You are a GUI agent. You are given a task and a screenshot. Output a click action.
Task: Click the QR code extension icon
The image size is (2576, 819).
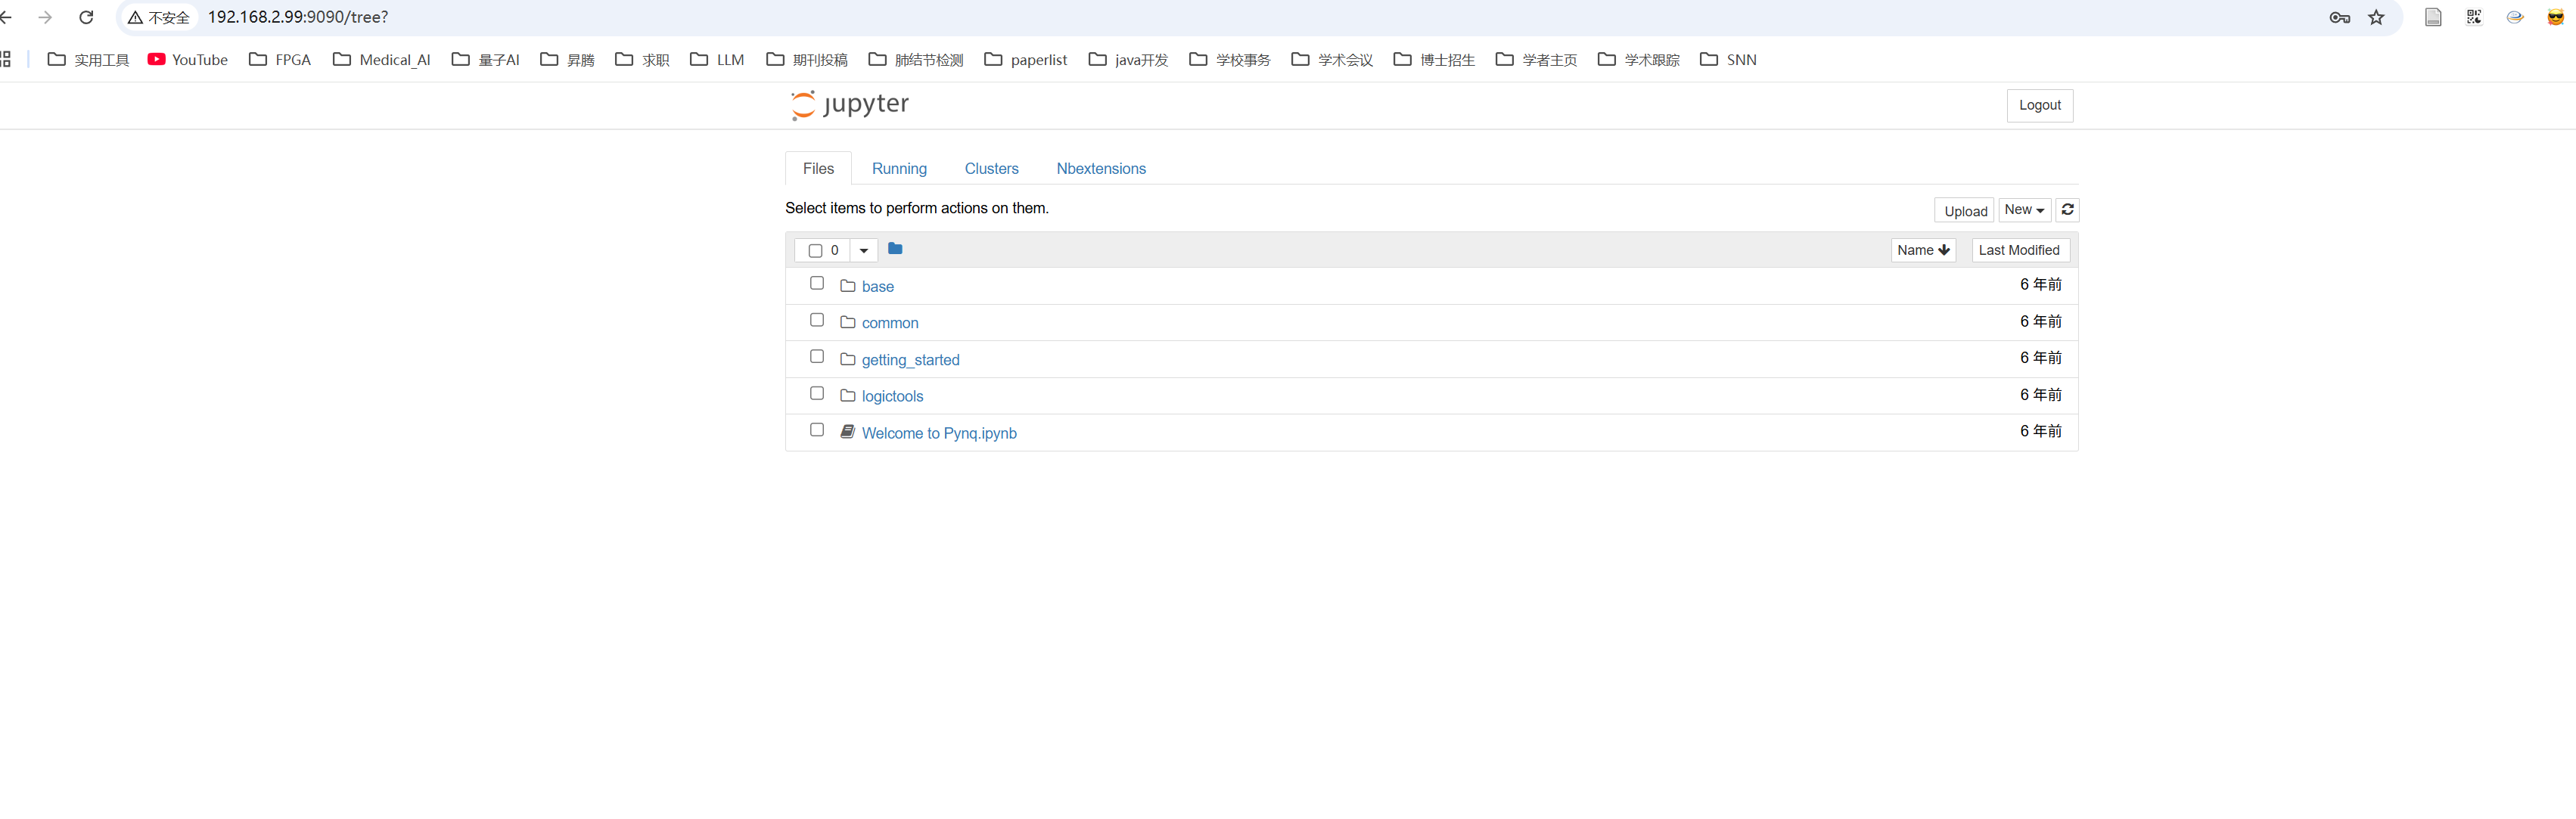(x=2473, y=17)
